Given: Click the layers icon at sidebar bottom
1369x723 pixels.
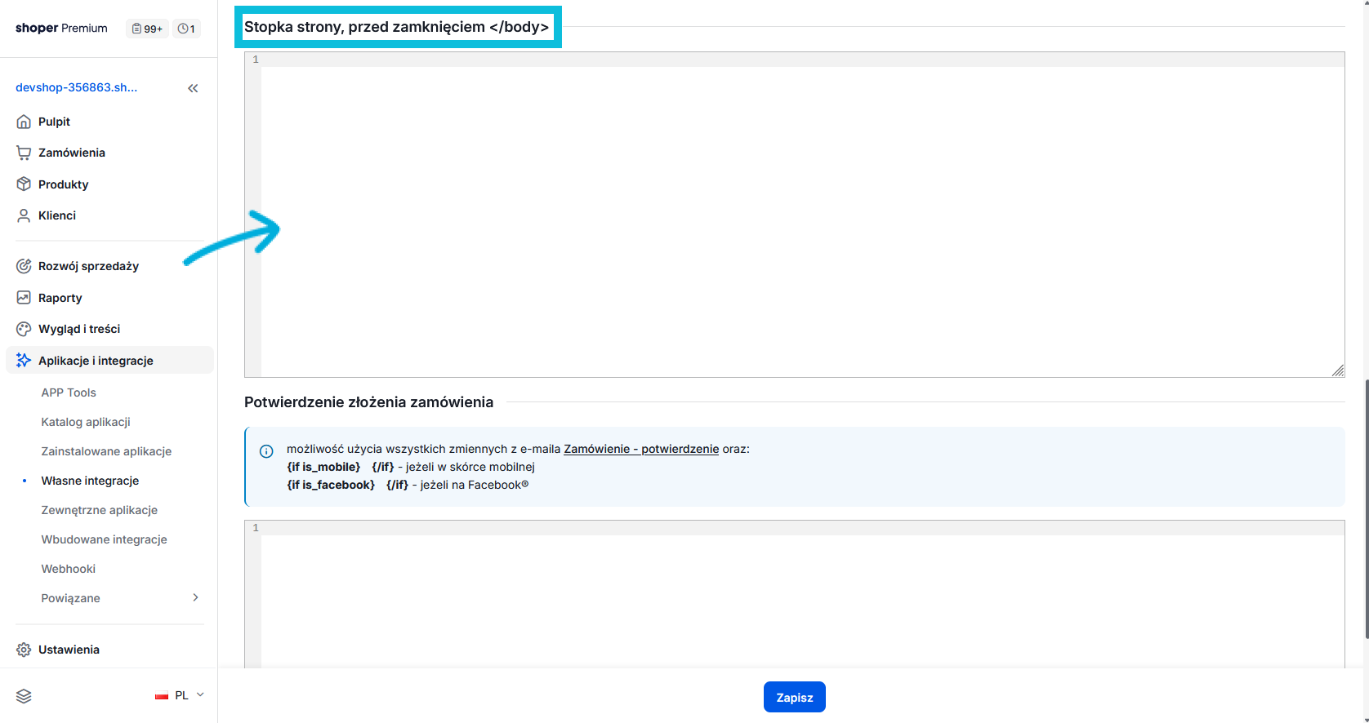Looking at the screenshot, I should point(24,696).
